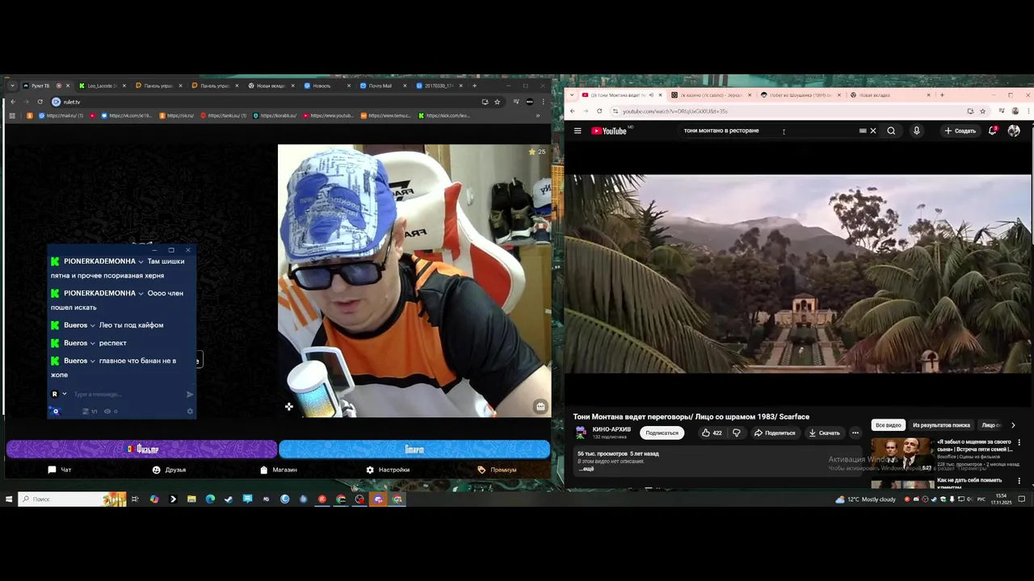Open YouTube notifications bell
1034x581 pixels.
pos(993,131)
